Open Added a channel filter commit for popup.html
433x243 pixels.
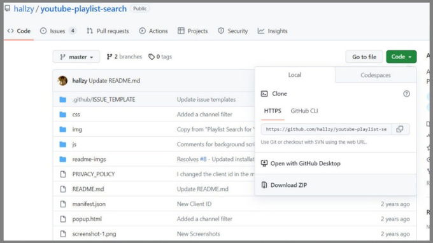pyautogui.click(x=204, y=219)
